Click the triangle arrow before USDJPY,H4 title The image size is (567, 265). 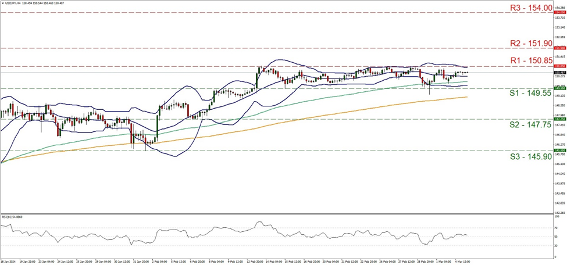(3, 3)
